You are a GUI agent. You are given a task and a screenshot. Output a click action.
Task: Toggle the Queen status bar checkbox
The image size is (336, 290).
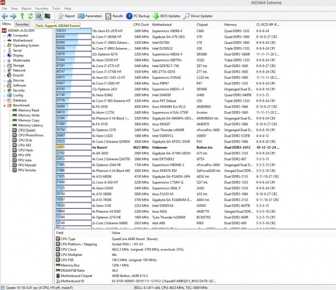[x=3, y=288]
